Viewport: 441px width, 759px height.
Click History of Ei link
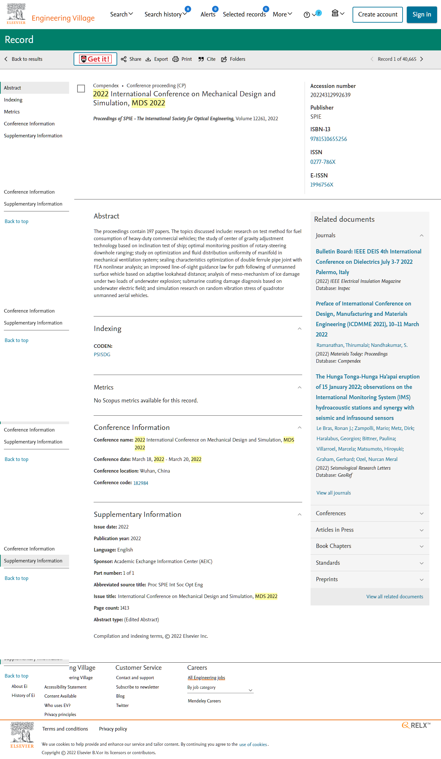[23, 696]
